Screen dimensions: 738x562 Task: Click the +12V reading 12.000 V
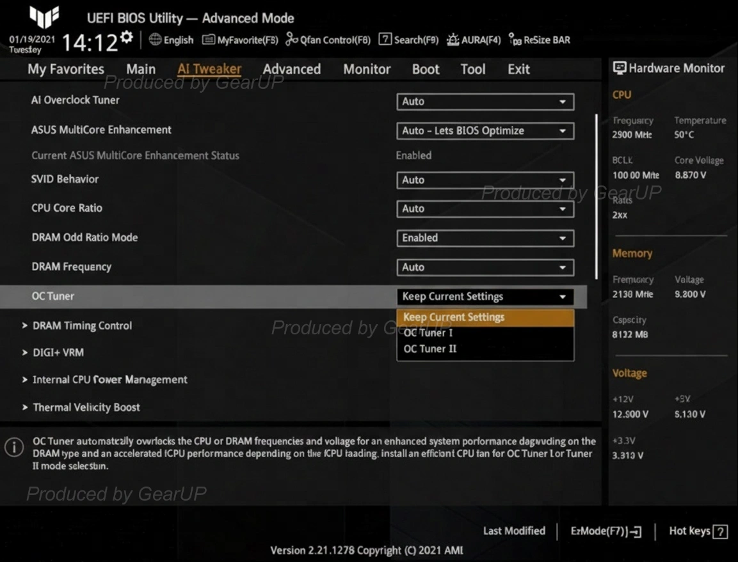pyautogui.click(x=630, y=414)
